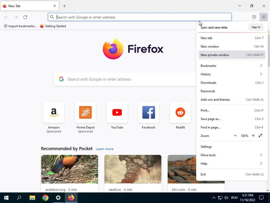Open the network status tray icon
Image resolution: width=270 pixels, height=203 pixels.
pos(220,198)
